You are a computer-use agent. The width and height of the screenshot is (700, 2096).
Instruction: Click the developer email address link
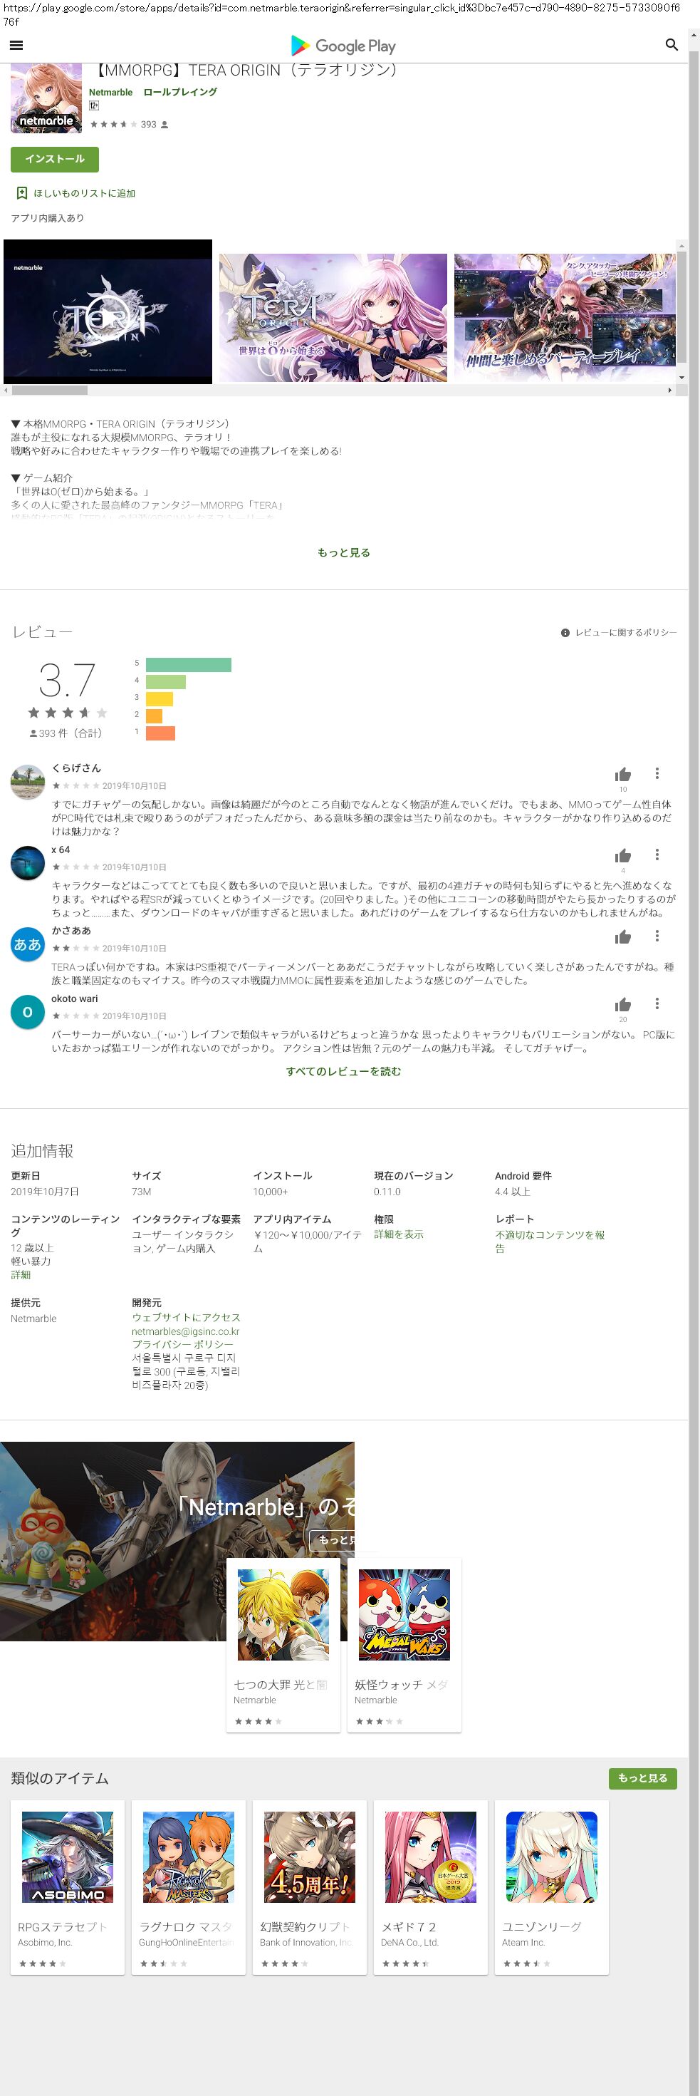click(185, 1331)
